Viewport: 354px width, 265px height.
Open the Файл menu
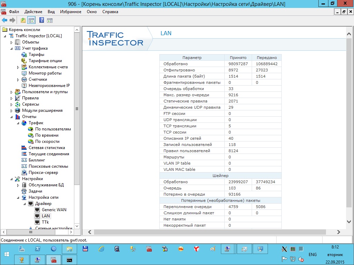(14, 12)
